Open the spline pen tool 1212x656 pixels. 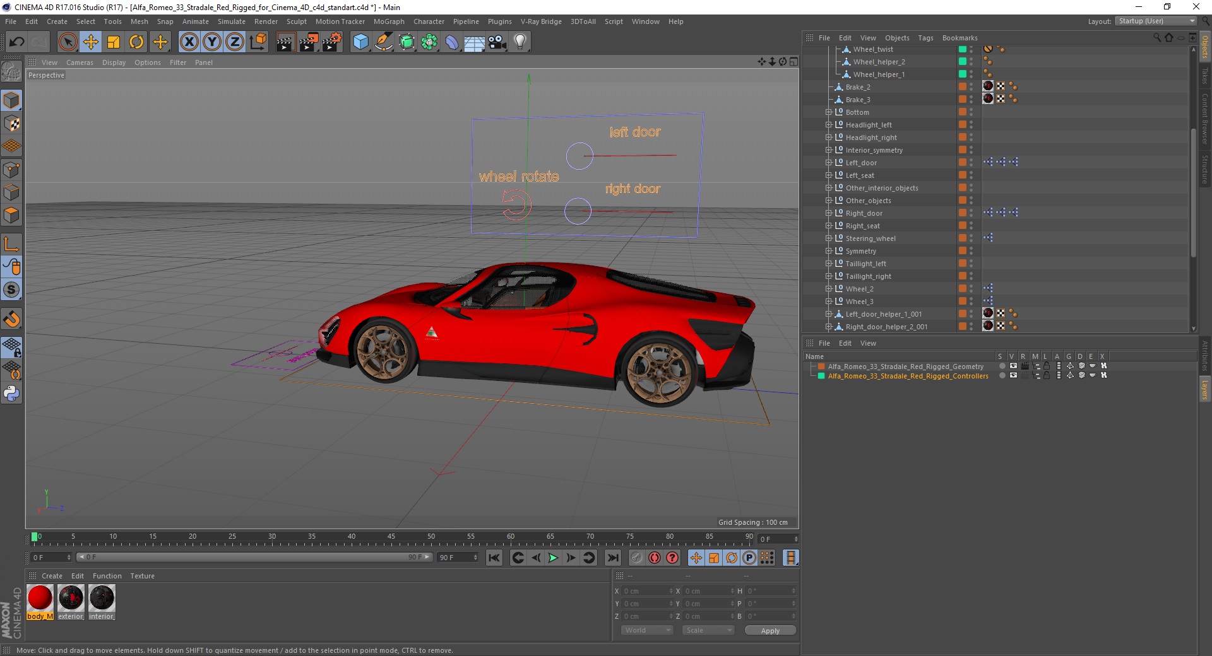coord(384,42)
